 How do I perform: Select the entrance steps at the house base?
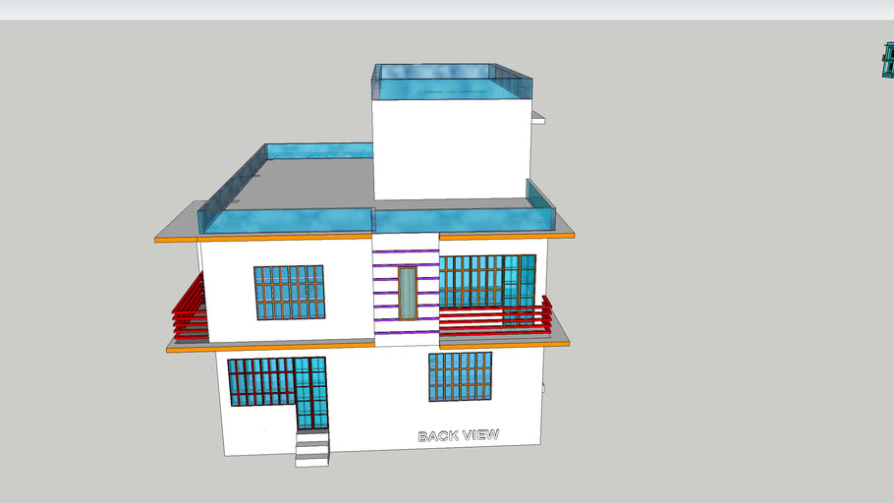[x=312, y=449]
